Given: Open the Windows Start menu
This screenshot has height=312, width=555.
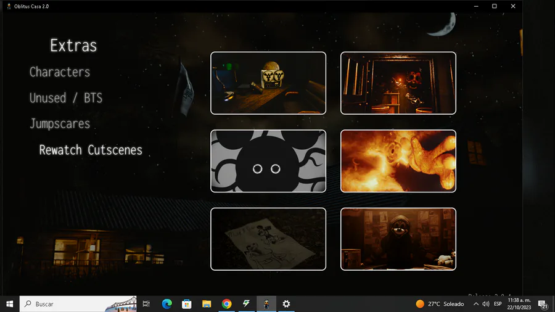Looking at the screenshot, I should [9, 304].
